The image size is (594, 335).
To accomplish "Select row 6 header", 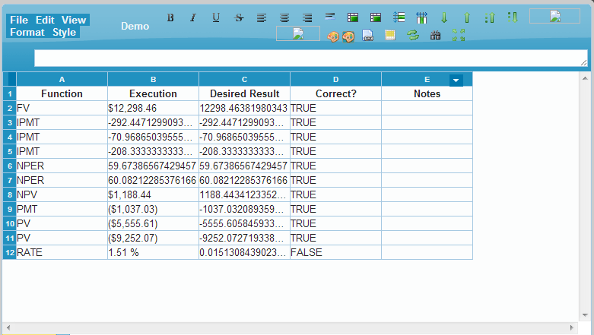I will pyautogui.click(x=9, y=166).
